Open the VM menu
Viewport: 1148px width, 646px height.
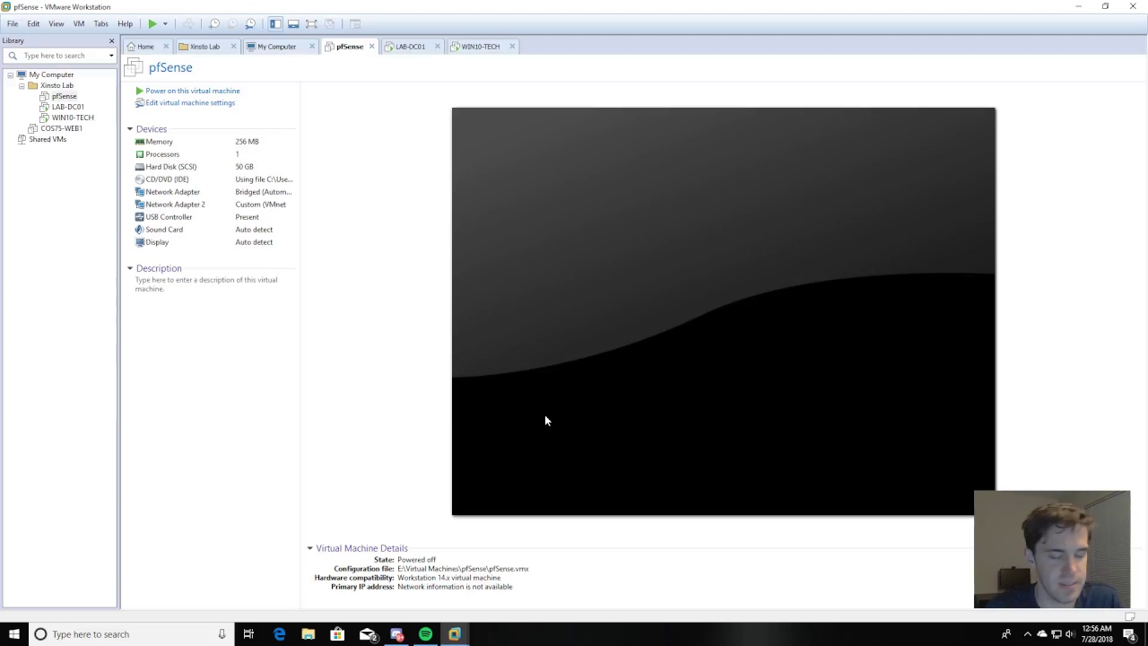click(79, 24)
